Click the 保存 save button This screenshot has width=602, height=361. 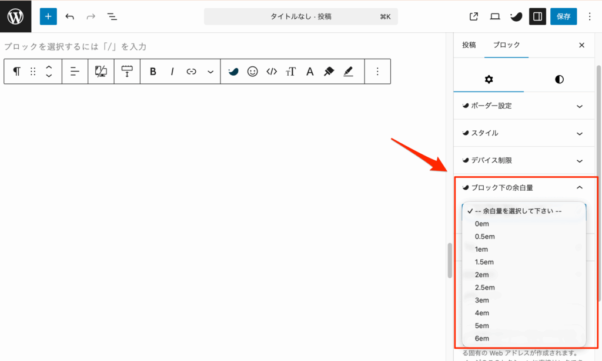coord(563,16)
